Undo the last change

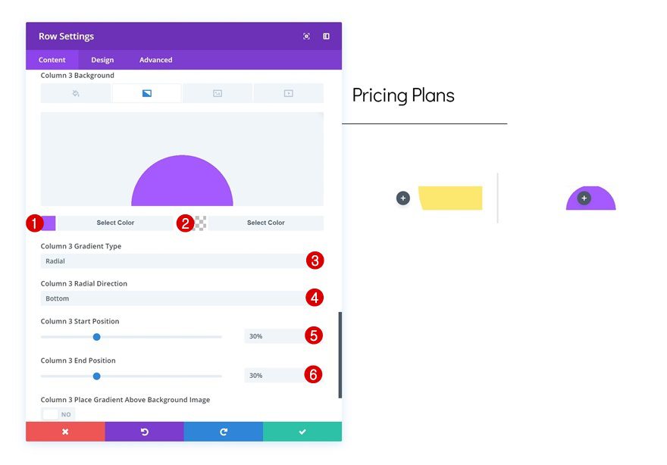pos(144,430)
